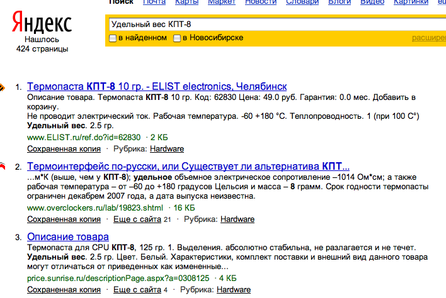Click snippet 'Не проводит электрический ток'
This screenshot has width=446, height=298.
pos(89,116)
